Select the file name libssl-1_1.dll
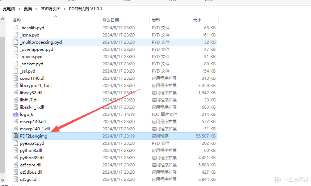This screenshot has width=311, height=186. (x=32, y=107)
